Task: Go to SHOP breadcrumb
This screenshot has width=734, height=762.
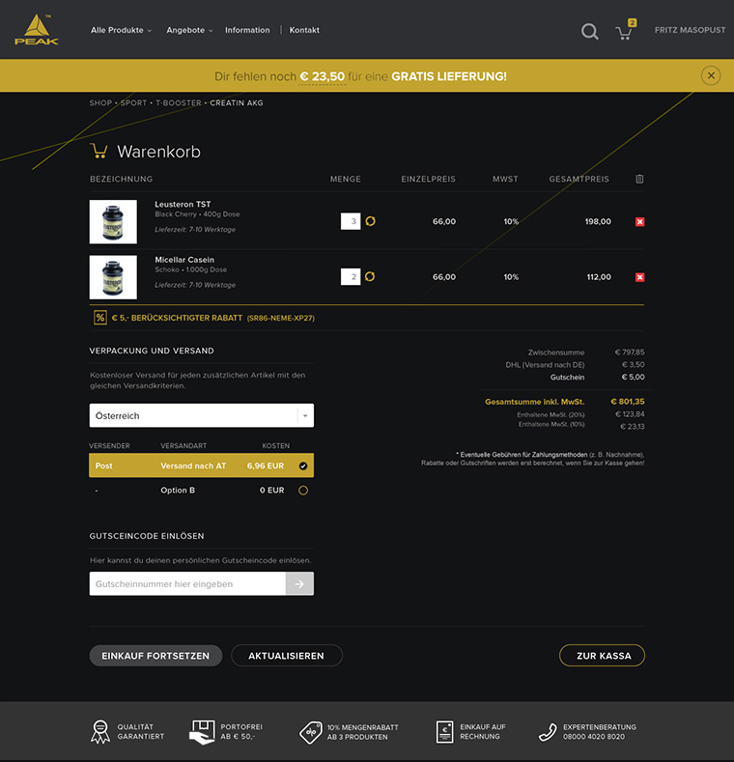Action: tap(100, 103)
